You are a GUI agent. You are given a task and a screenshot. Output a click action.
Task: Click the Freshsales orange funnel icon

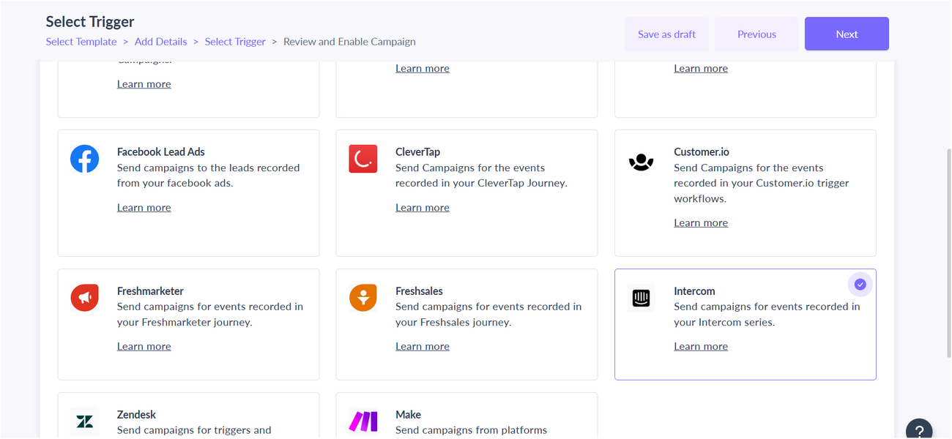[x=363, y=298]
